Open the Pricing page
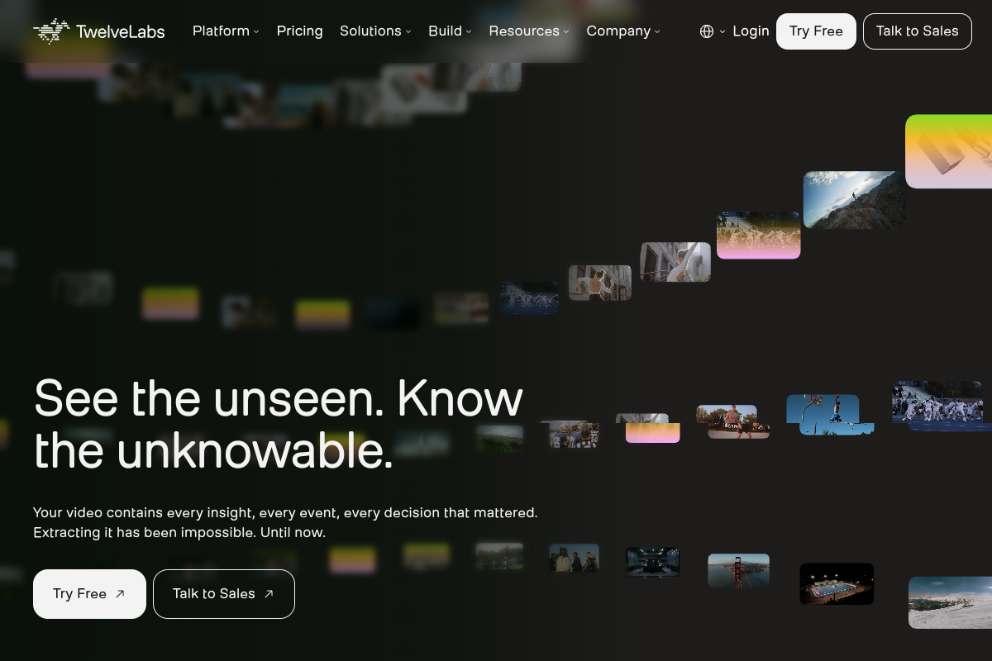This screenshot has width=992, height=661. click(x=299, y=31)
